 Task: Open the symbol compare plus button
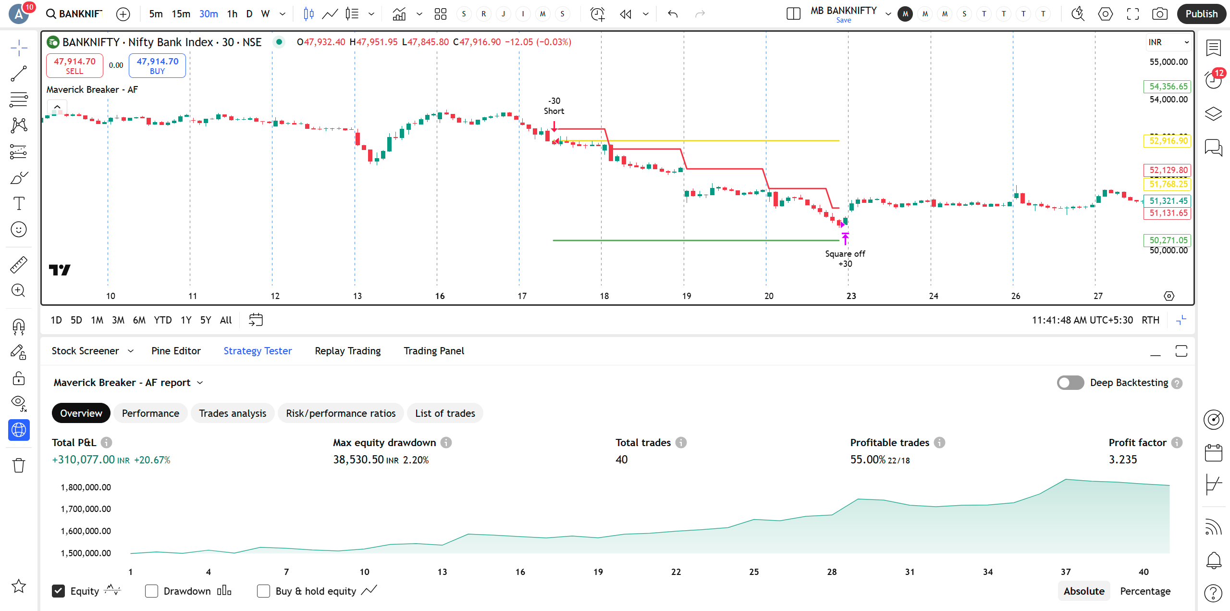tap(123, 14)
